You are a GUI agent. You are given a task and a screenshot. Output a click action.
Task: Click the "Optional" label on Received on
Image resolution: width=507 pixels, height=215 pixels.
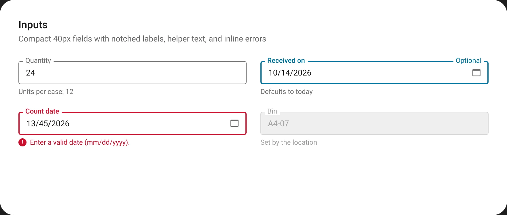468,61
